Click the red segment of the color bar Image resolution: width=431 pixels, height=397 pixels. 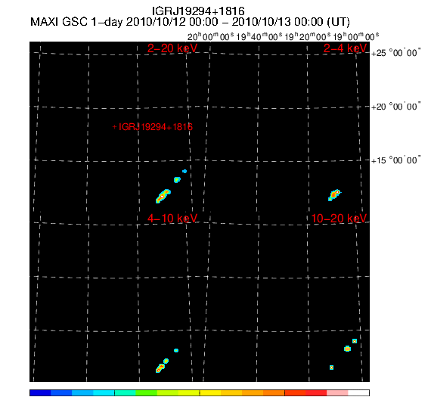pyautogui.click(x=316, y=392)
